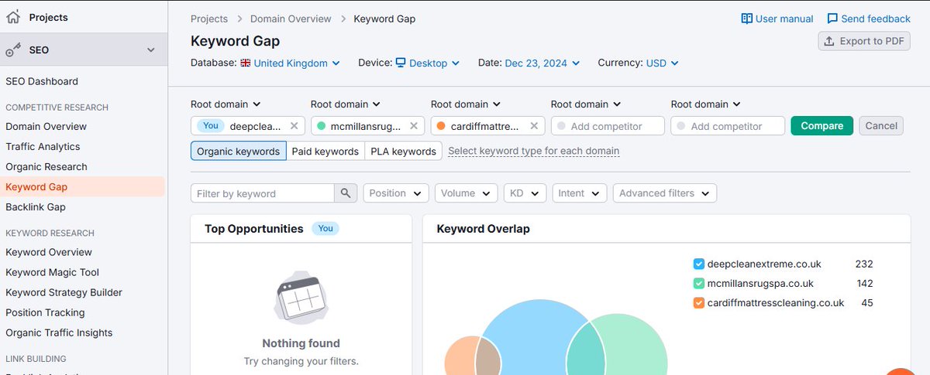Click the Compare button
This screenshot has height=375, width=930.
[822, 126]
